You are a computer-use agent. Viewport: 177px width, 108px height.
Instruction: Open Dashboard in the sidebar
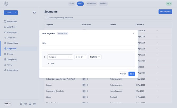12,21
